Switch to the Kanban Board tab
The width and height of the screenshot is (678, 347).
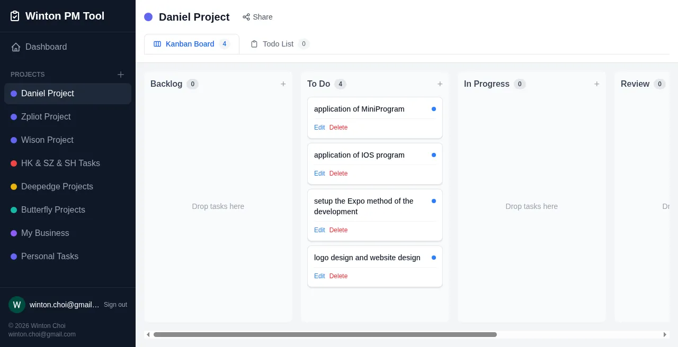point(192,44)
